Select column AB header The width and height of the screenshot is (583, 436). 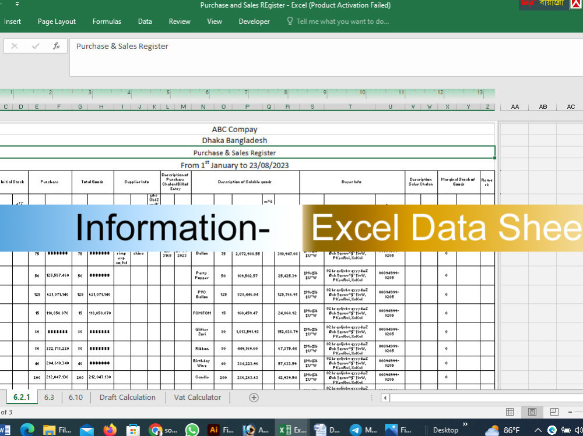[x=543, y=107]
